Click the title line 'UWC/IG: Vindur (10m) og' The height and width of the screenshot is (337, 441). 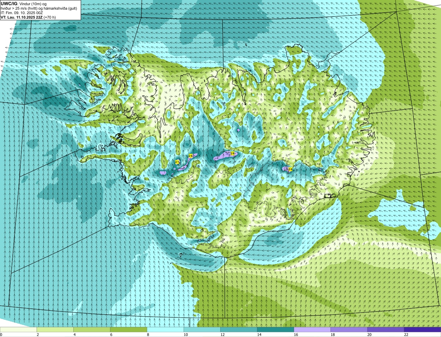pos(24,3)
